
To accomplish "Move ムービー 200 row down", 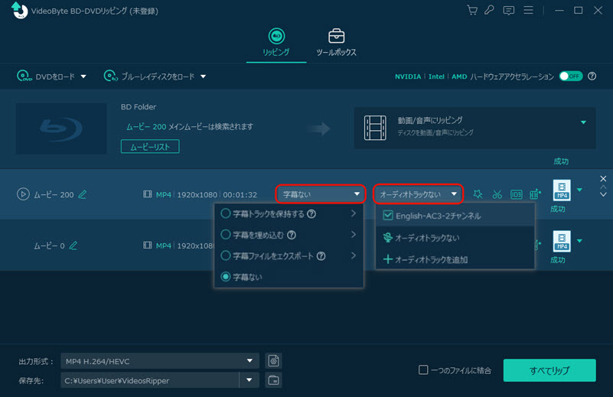I will pos(603,194).
